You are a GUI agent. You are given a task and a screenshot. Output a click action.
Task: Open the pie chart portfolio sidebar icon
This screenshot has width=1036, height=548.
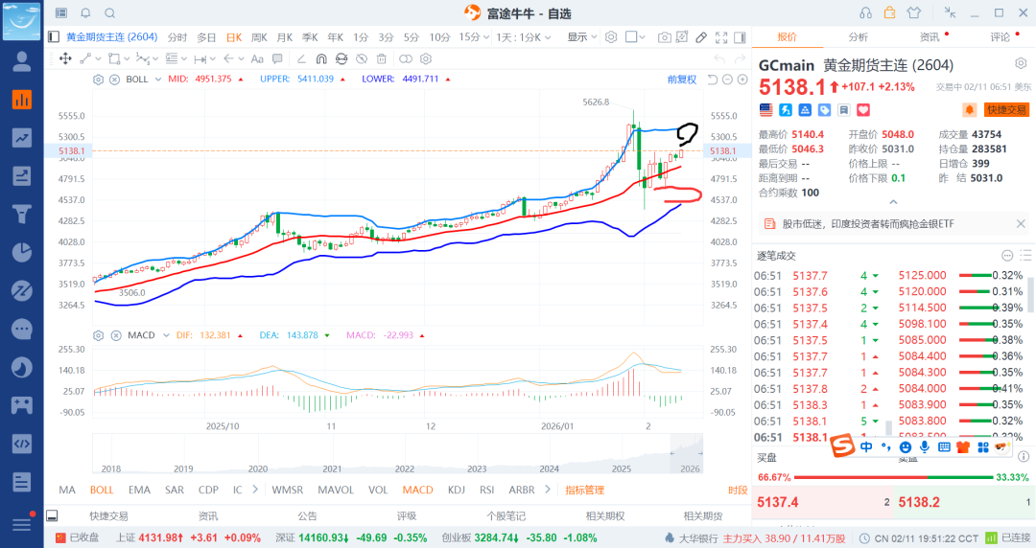point(22,252)
